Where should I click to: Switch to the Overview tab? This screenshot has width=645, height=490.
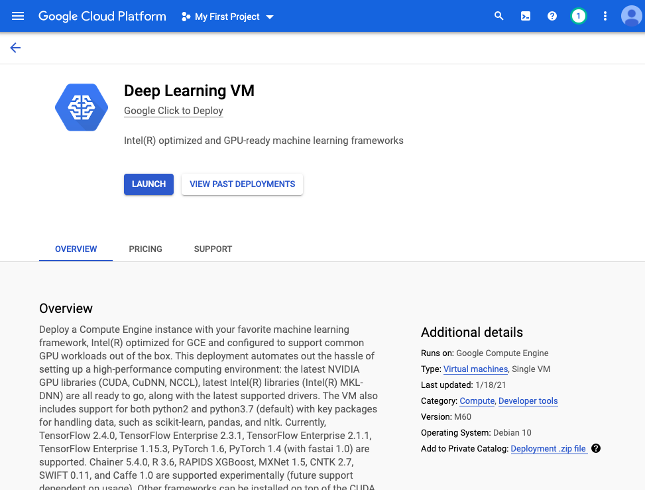[76, 249]
